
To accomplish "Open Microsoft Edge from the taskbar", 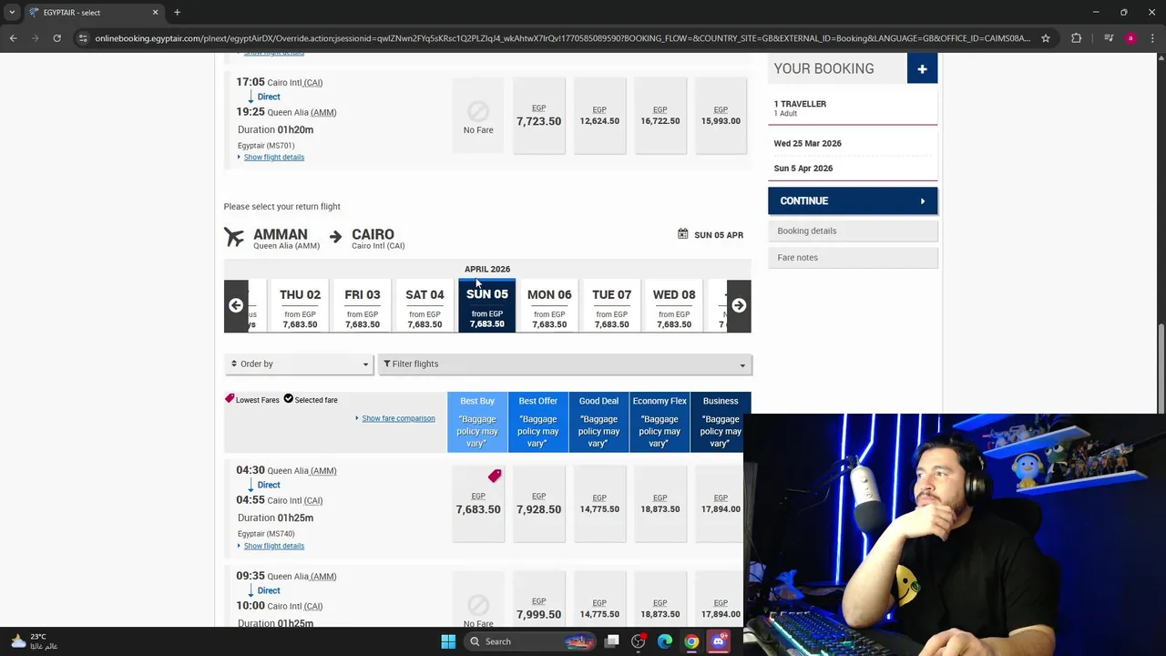I will click(665, 641).
